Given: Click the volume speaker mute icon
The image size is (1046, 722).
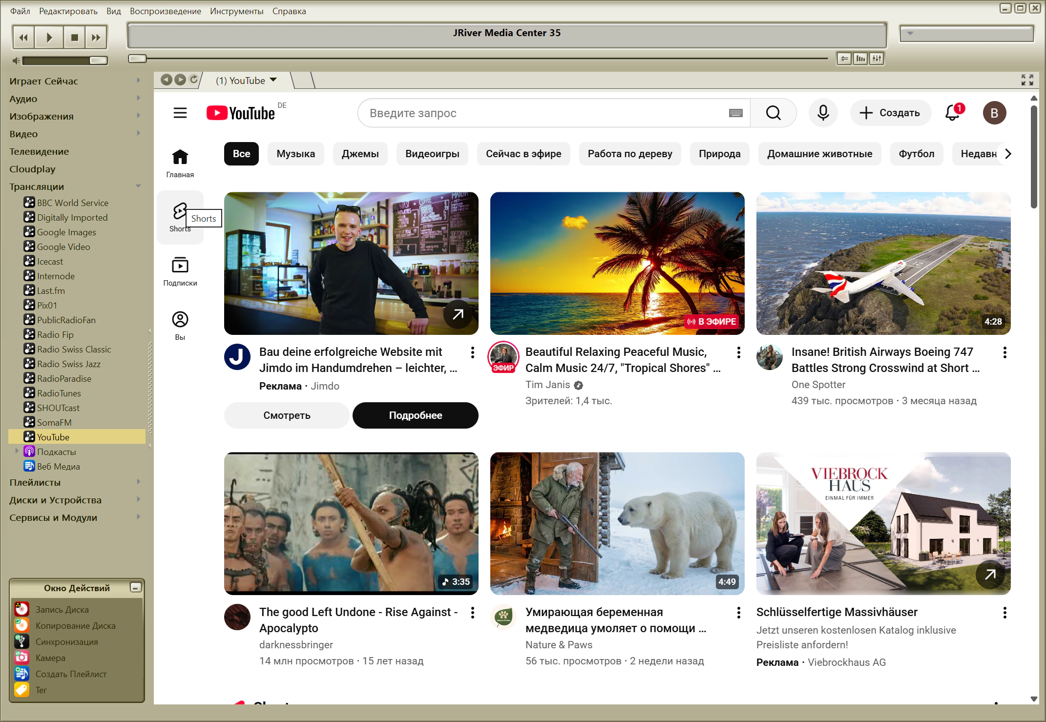Looking at the screenshot, I should click(x=16, y=61).
